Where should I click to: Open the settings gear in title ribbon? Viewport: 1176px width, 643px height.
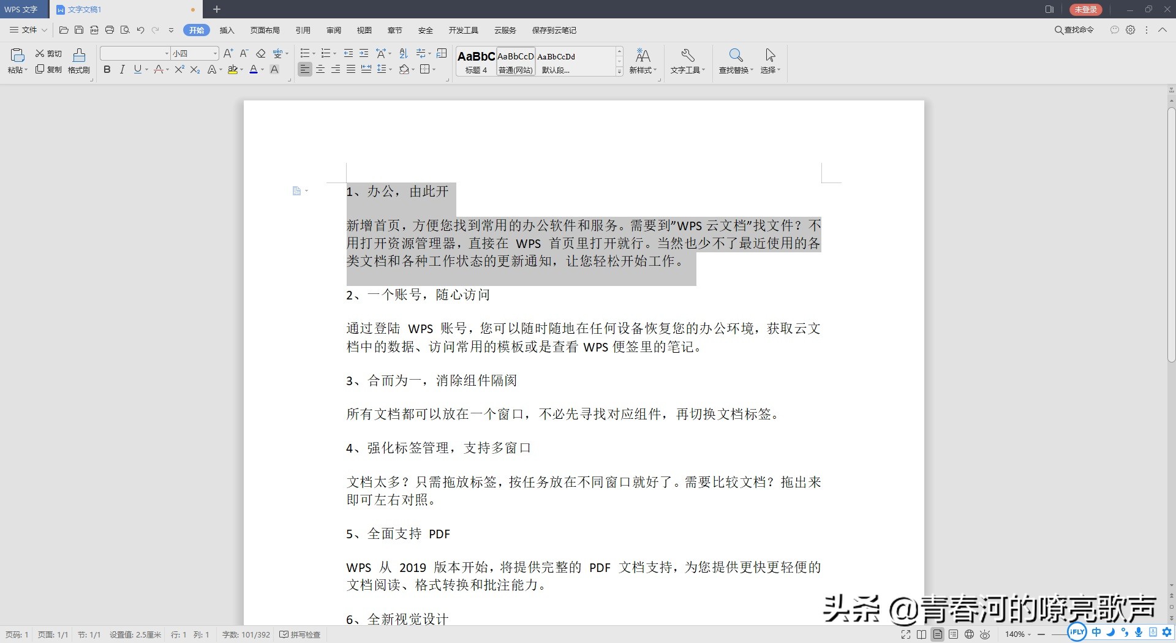1131,29
